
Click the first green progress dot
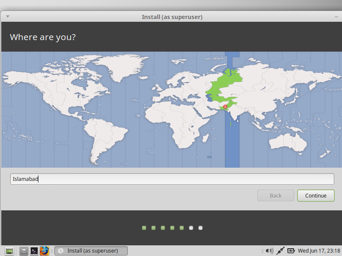[x=144, y=228]
